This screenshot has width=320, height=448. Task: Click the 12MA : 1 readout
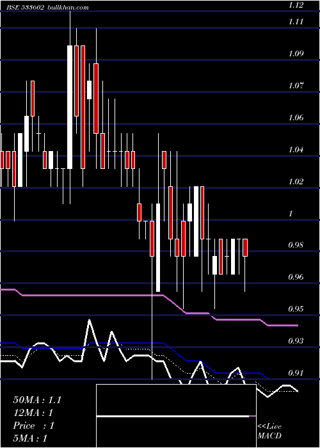point(33,413)
